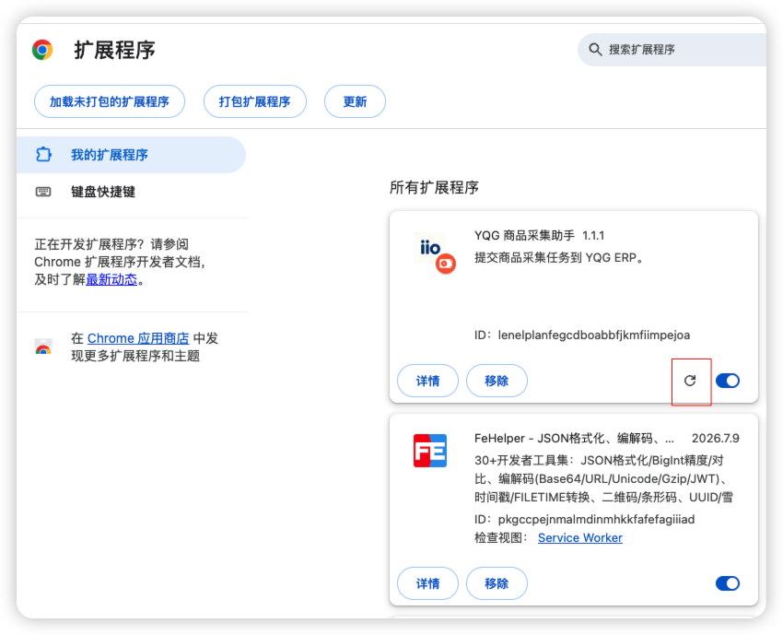Click the Chrome logo in the header
This screenshot has width=783, height=635.
tap(42, 50)
